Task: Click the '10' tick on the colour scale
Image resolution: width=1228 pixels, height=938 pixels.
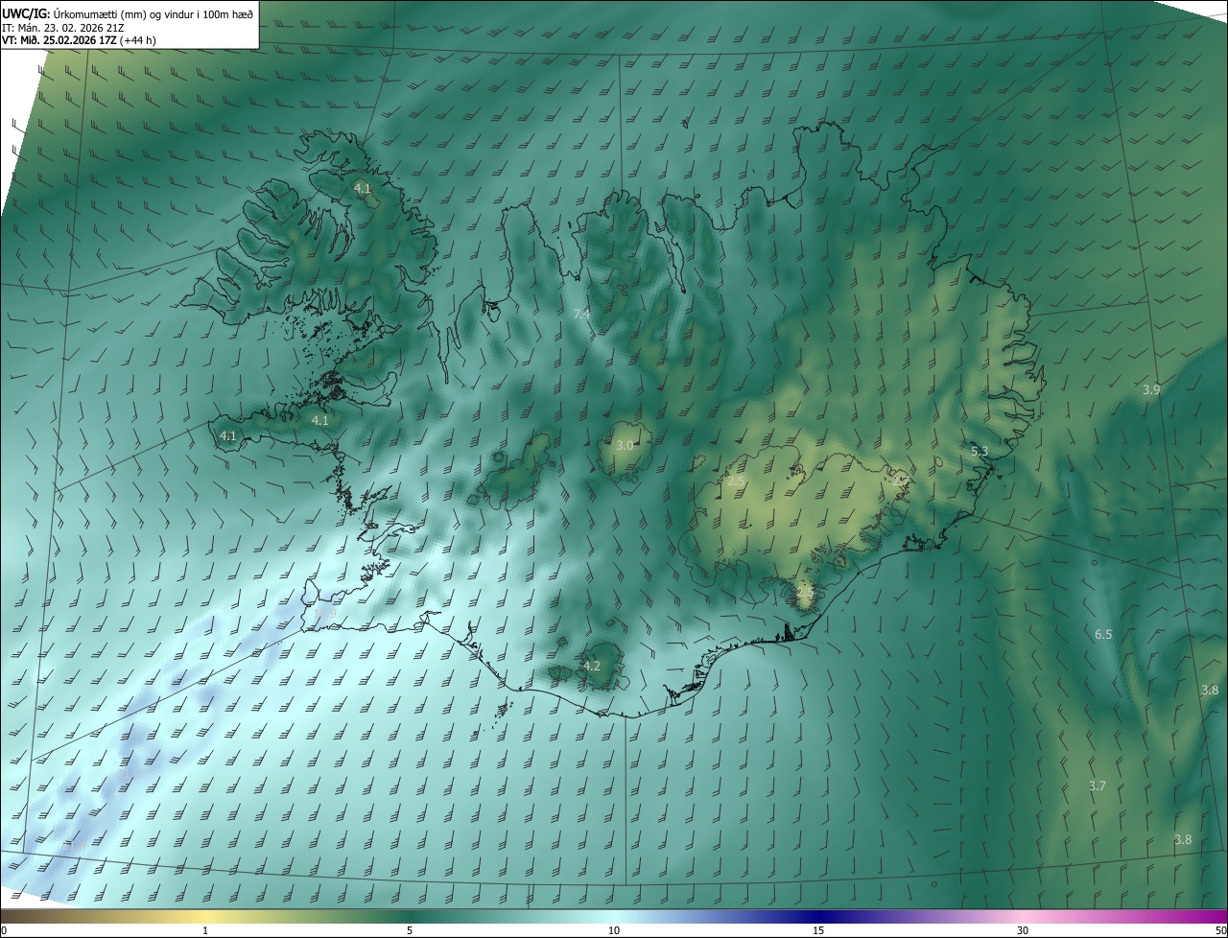Action: (x=614, y=931)
